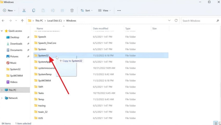Click the Share icon in toolbar
The image size is (221, 125).
62,10
